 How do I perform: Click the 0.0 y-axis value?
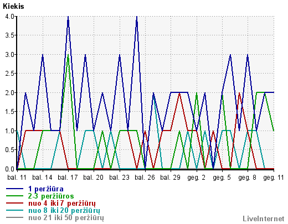tap(10, 169)
